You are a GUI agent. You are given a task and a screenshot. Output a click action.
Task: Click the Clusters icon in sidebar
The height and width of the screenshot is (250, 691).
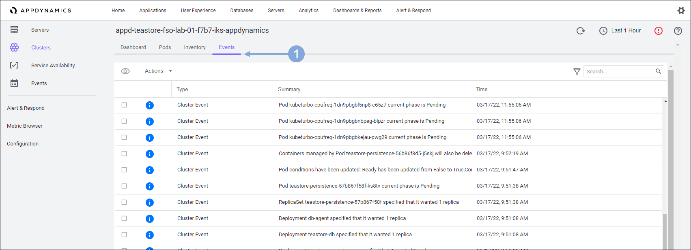click(14, 48)
